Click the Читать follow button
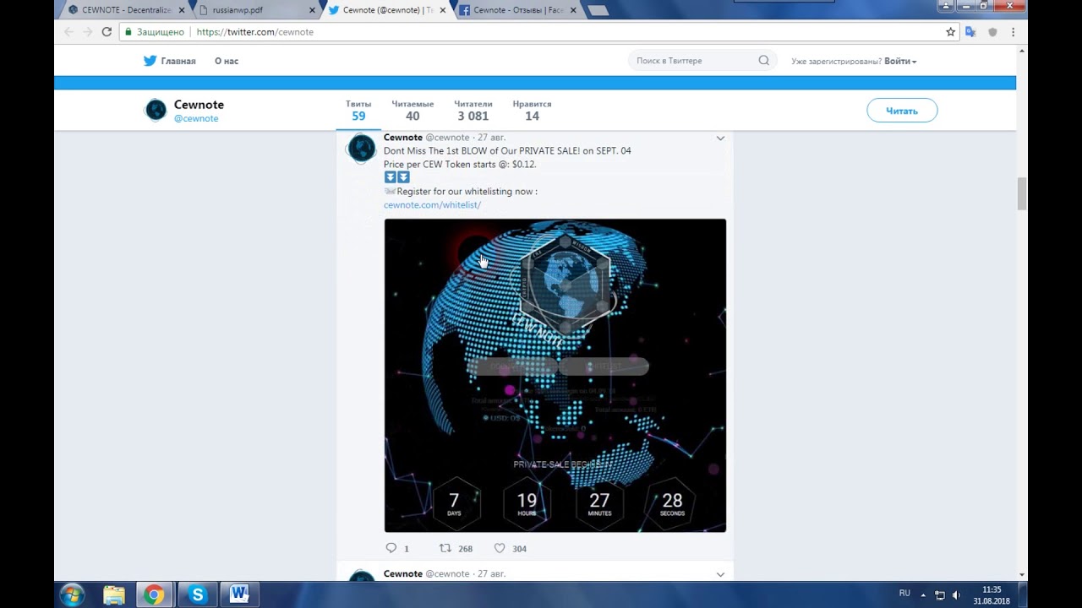 902,111
